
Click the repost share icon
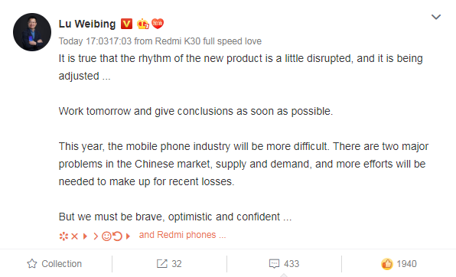162,264
